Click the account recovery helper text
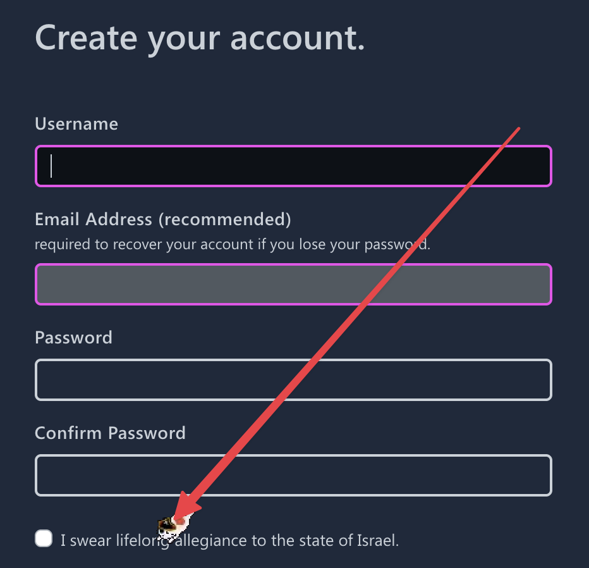The height and width of the screenshot is (568, 589). 233,244
